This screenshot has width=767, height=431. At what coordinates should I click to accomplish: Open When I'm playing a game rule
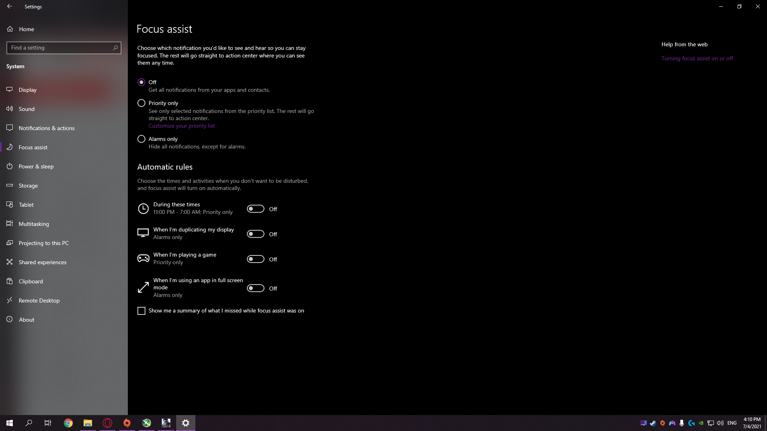pos(185,259)
